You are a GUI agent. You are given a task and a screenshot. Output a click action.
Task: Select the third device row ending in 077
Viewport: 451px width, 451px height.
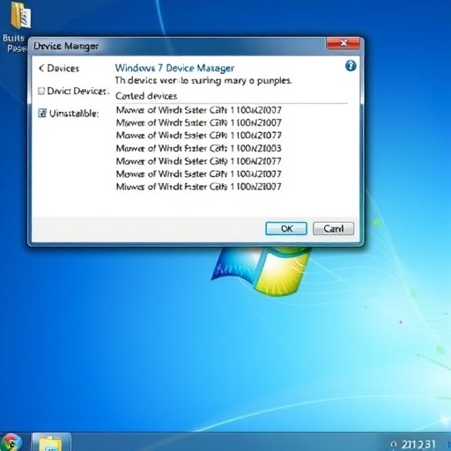pyautogui.click(x=199, y=136)
